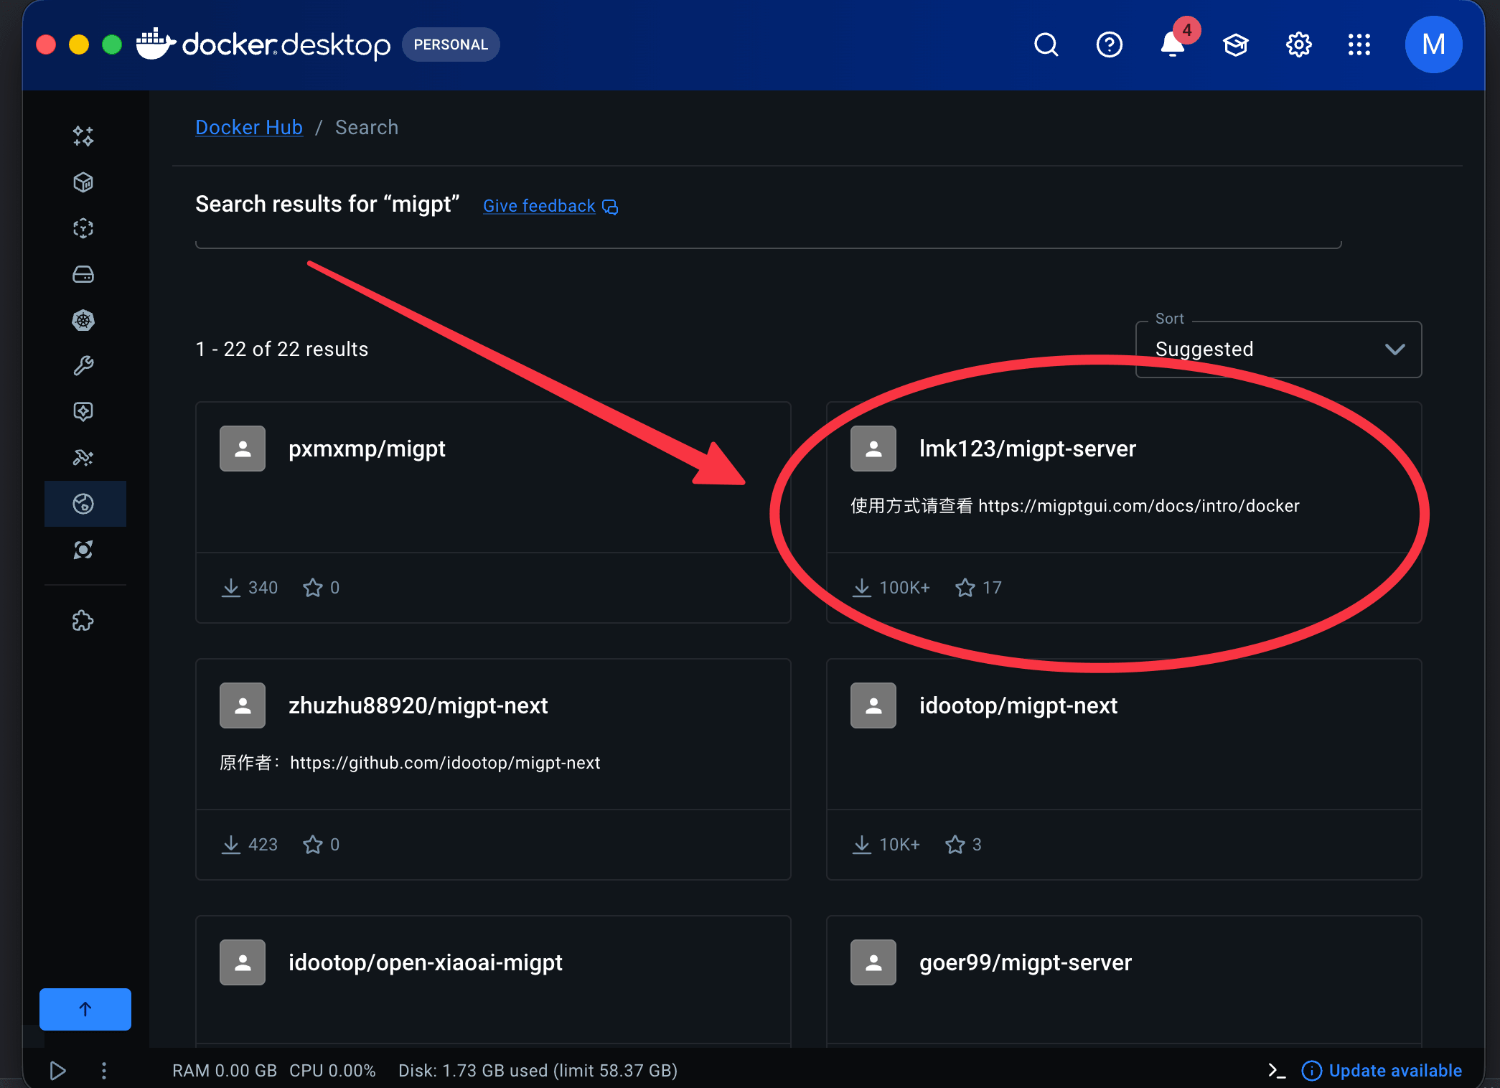Image resolution: width=1500 pixels, height=1088 pixels.
Task: Open the Volumes sidebar icon
Action: tap(83, 274)
